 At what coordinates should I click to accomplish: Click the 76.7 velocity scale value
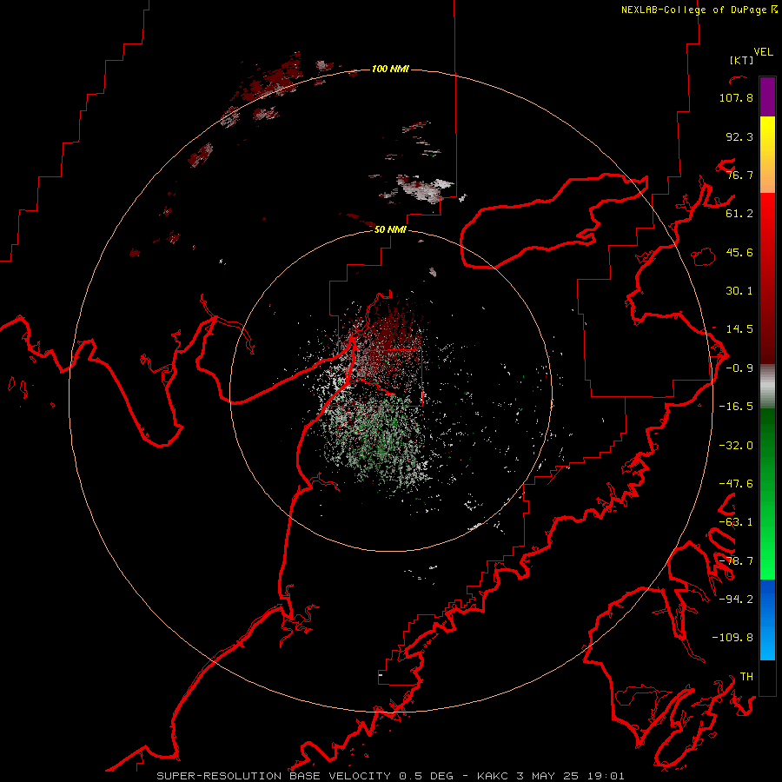point(739,175)
